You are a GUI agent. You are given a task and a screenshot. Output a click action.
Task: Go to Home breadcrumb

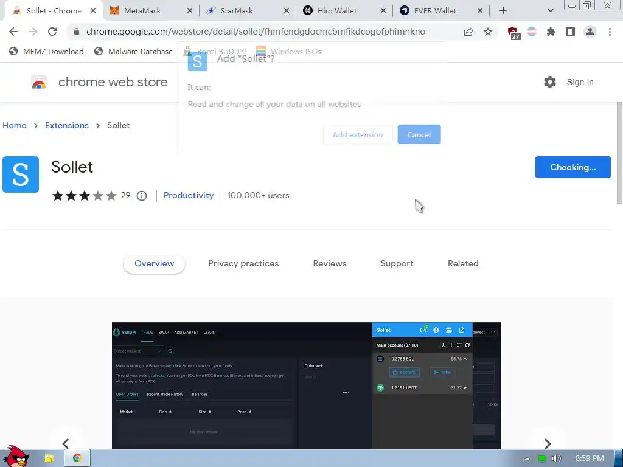click(15, 125)
